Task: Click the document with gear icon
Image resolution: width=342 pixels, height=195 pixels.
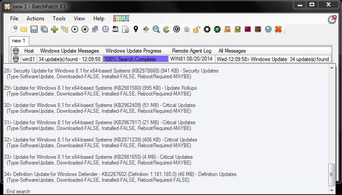Action: (126, 29)
